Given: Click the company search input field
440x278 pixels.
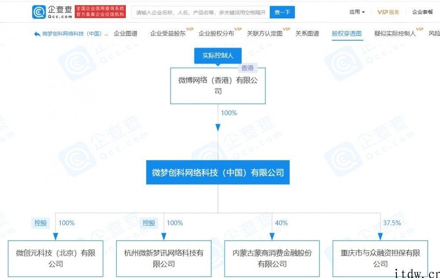Looking at the screenshot, I should pyautogui.click(x=198, y=12).
